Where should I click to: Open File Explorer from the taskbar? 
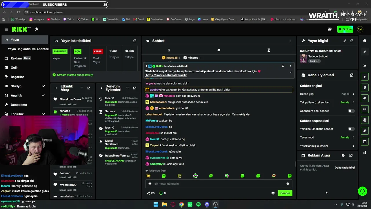coord(164,204)
